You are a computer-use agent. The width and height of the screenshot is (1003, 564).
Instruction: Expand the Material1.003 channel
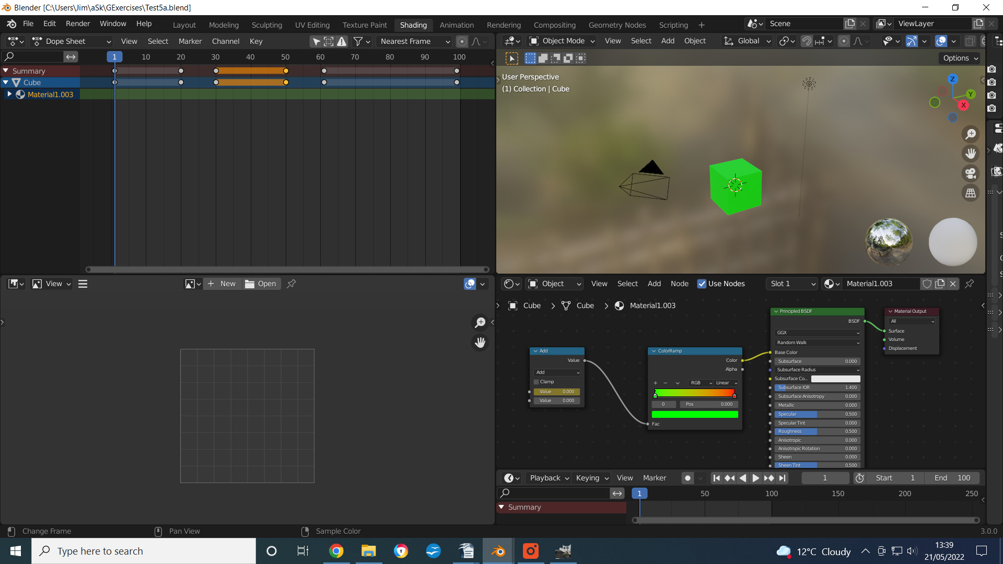(x=9, y=95)
